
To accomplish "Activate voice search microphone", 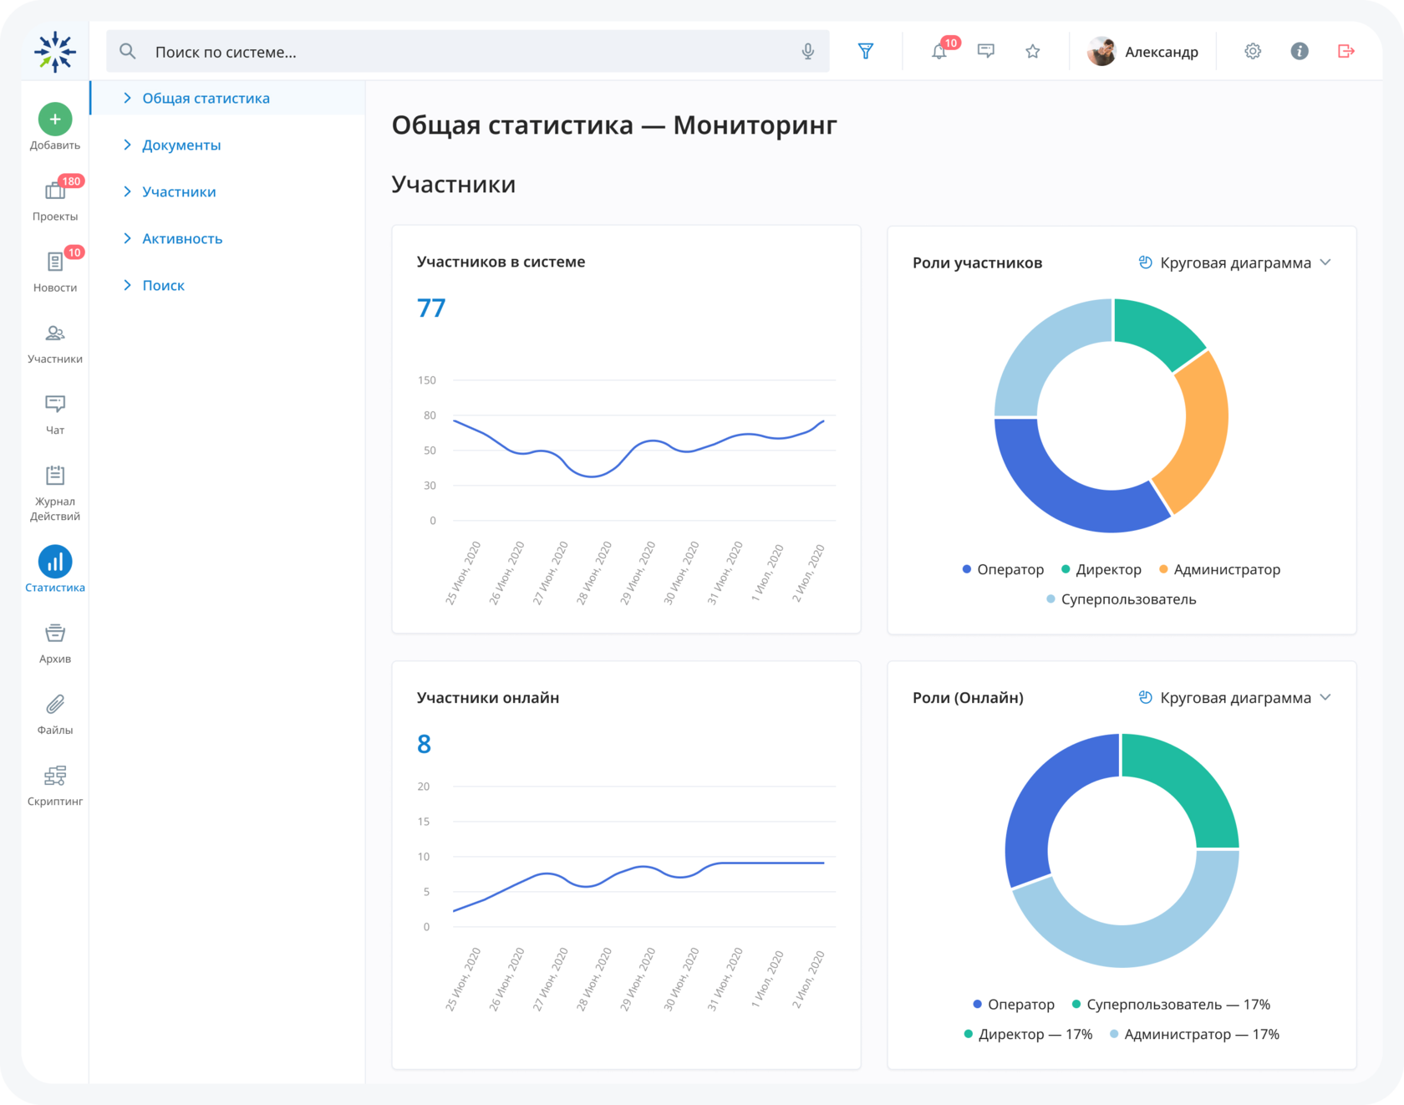I will 807,51.
